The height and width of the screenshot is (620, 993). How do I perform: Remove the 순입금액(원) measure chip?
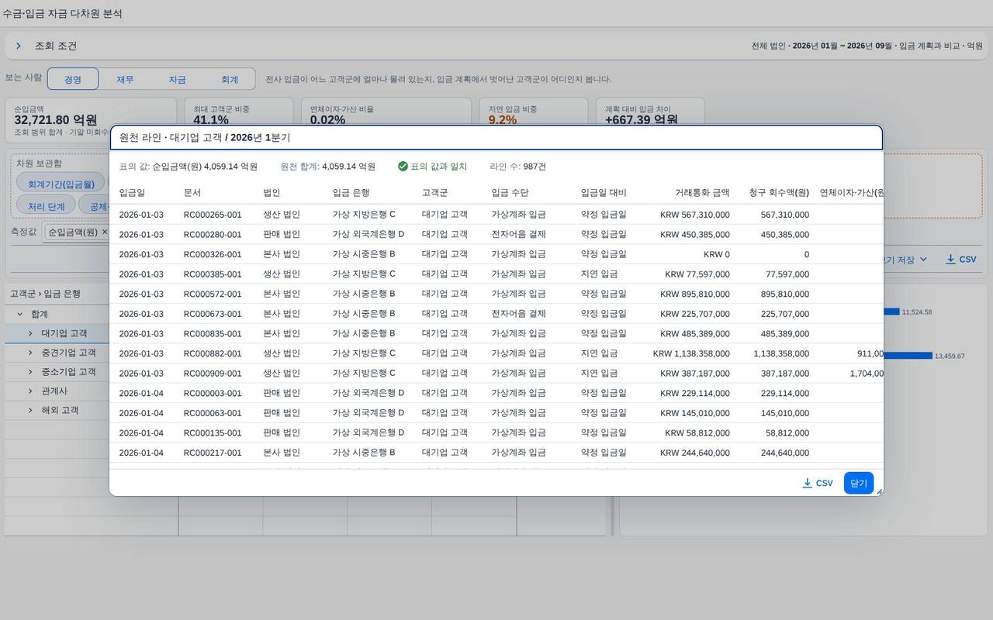pyautogui.click(x=105, y=232)
